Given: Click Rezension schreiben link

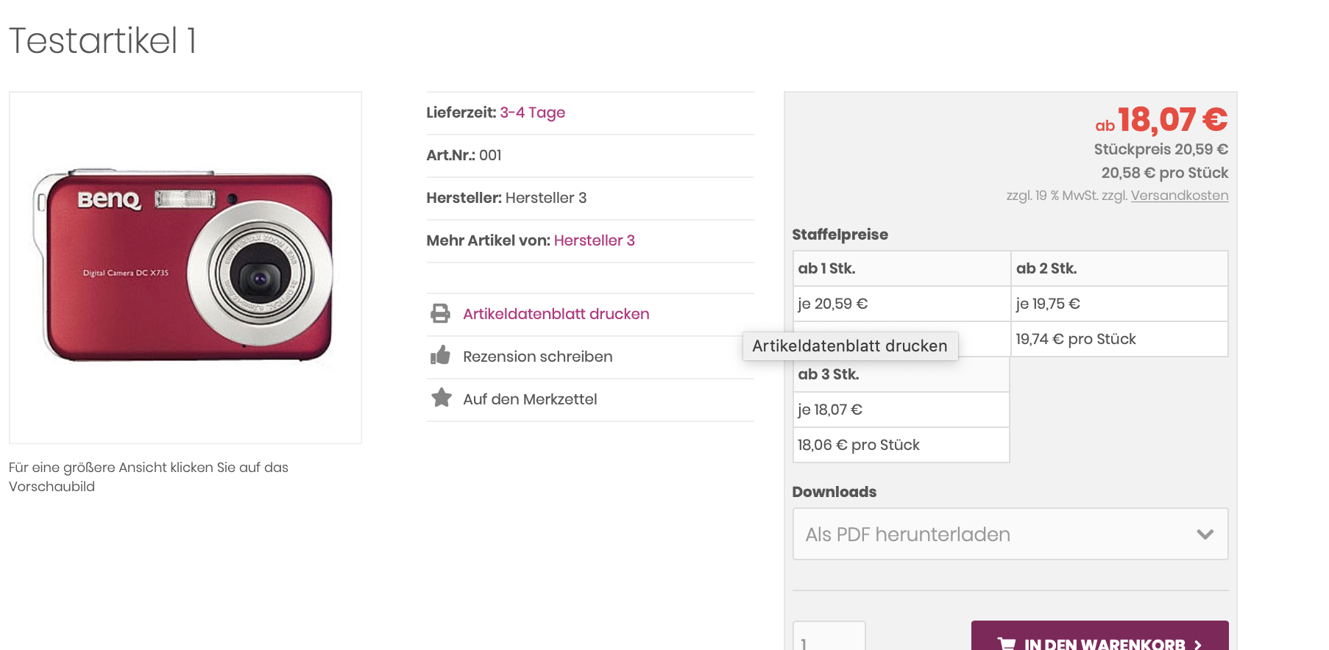Looking at the screenshot, I should 537,357.
